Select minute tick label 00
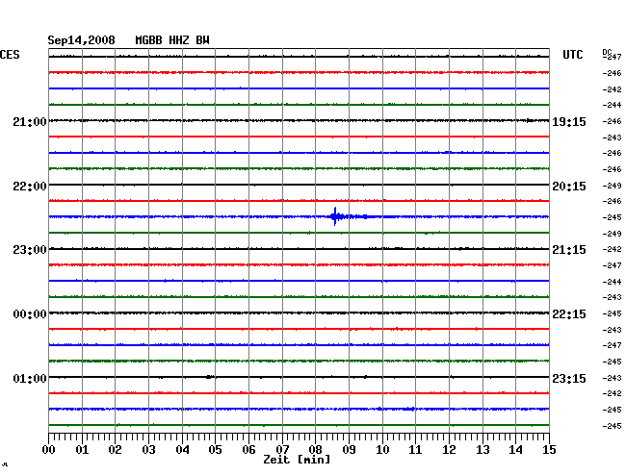The width and height of the screenshot is (626, 475). point(49,449)
